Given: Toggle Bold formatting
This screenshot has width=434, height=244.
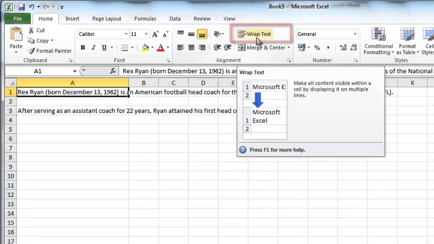Looking at the screenshot, I should click(x=82, y=47).
